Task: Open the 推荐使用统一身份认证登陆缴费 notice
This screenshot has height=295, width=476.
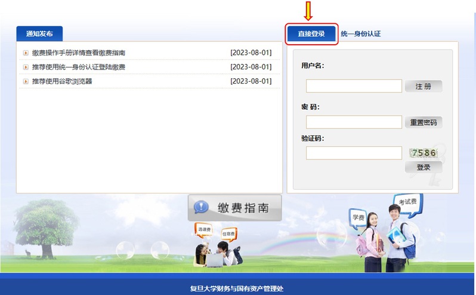Action: 79,67
